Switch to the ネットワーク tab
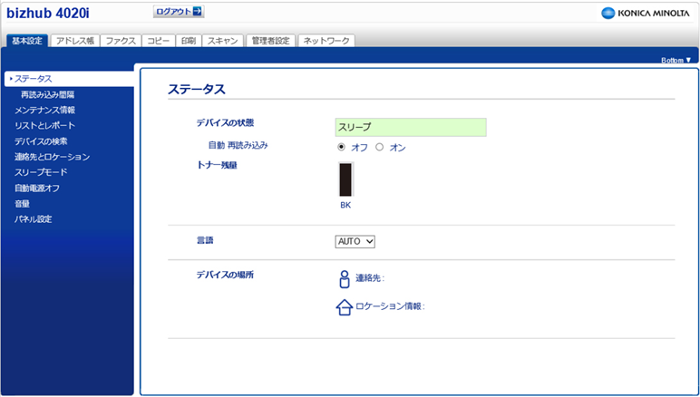Viewport: 700px width, 397px height. click(326, 41)
